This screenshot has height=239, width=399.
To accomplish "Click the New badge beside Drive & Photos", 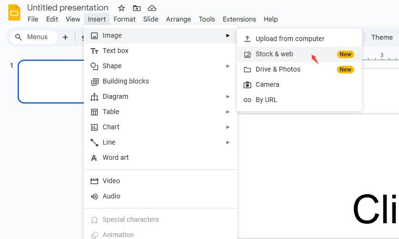I will pos(345,70).
